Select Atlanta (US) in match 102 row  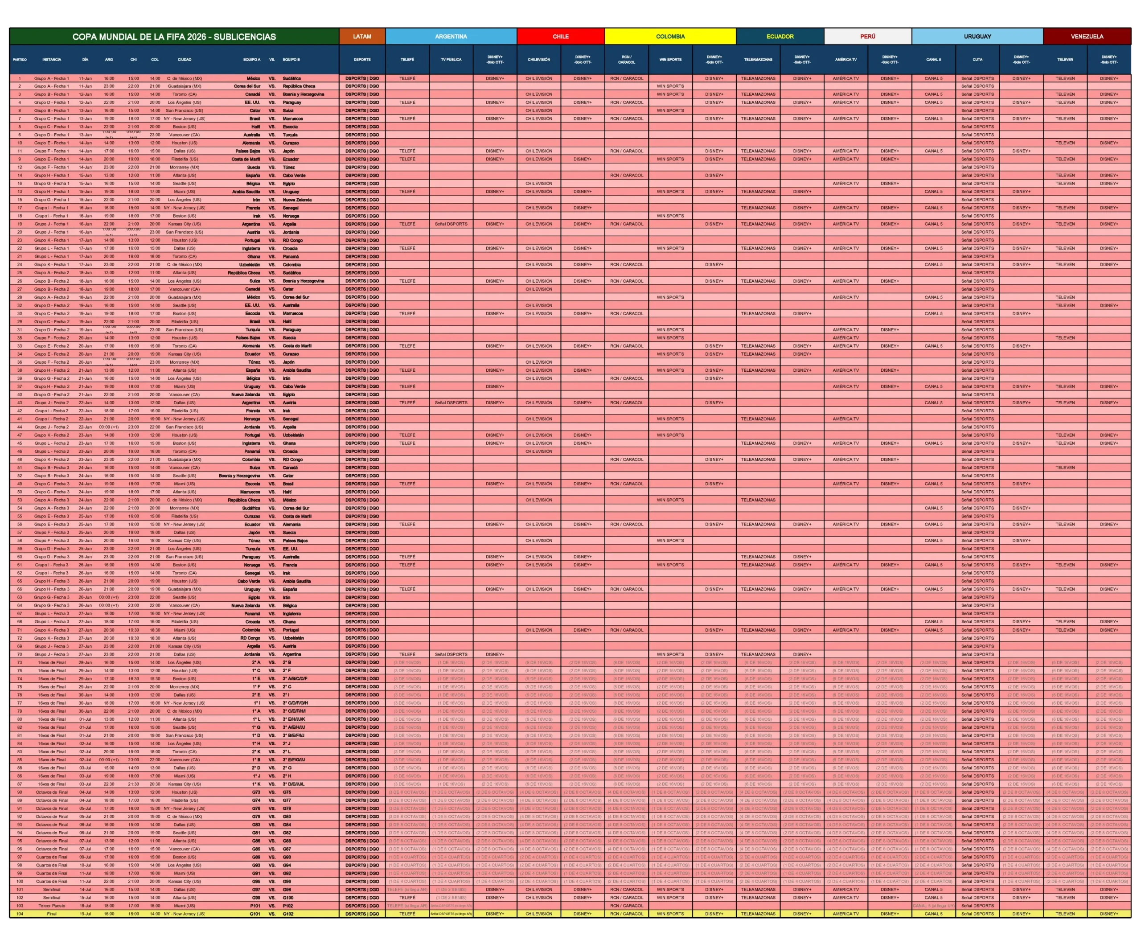pyautogui.click(x=185, y=897)
